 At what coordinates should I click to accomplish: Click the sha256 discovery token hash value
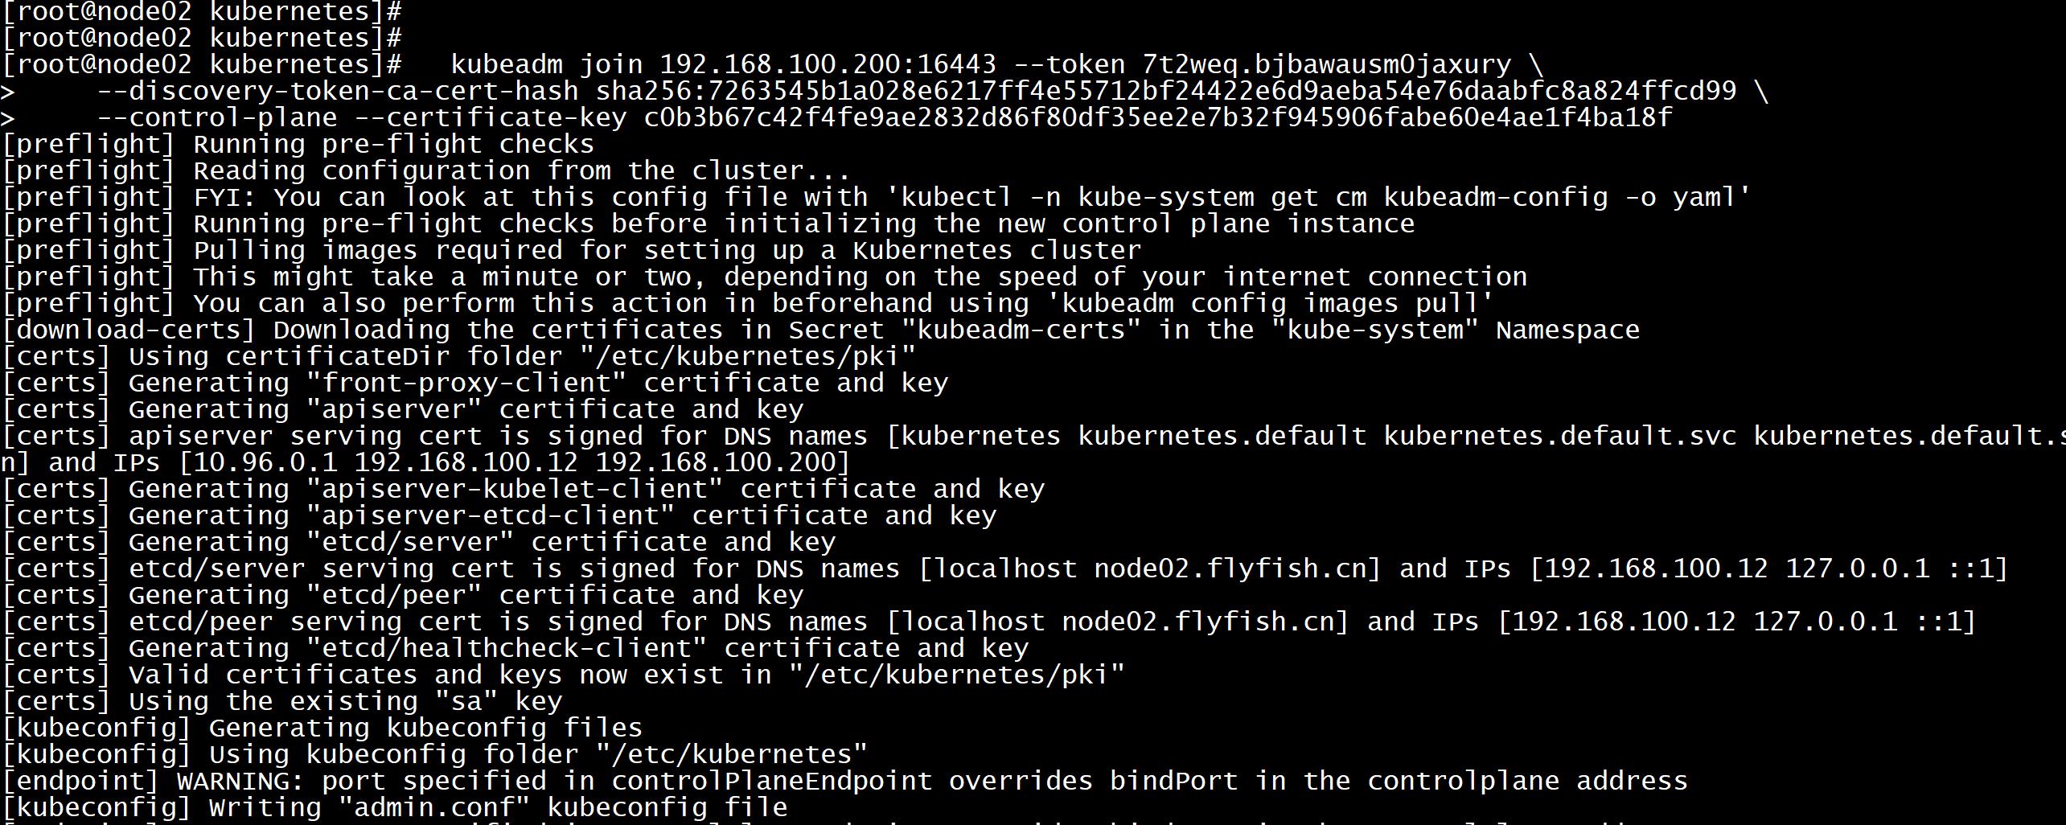[x=1165, y=91]
